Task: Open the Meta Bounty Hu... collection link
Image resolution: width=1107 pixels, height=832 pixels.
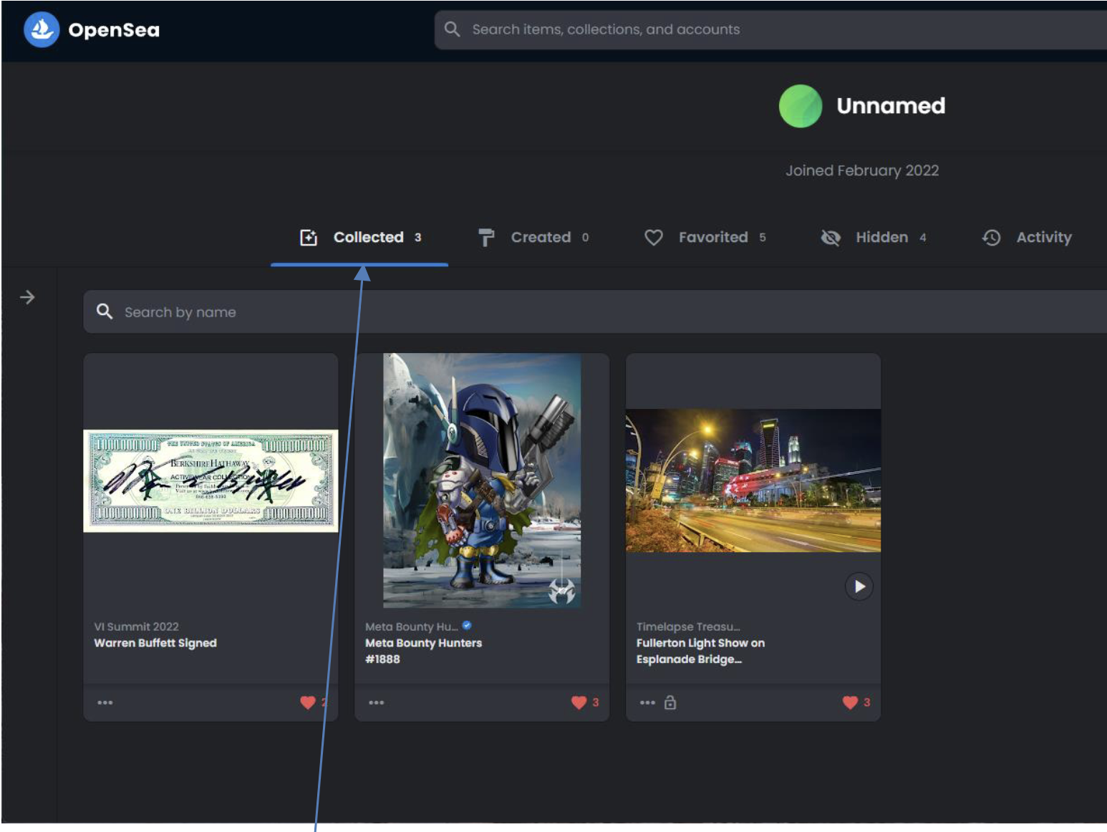Action: pyautogui.click(x=412, y=627)
